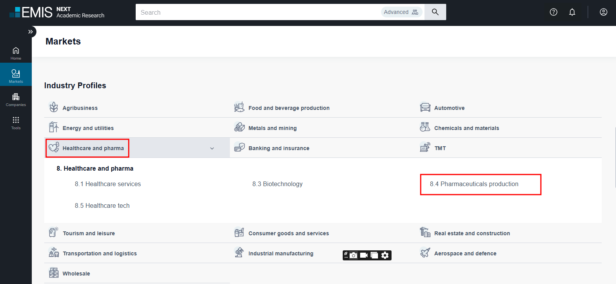Expand the Agribusiness industry row
The image size is (616, 284).
[80, 108]
